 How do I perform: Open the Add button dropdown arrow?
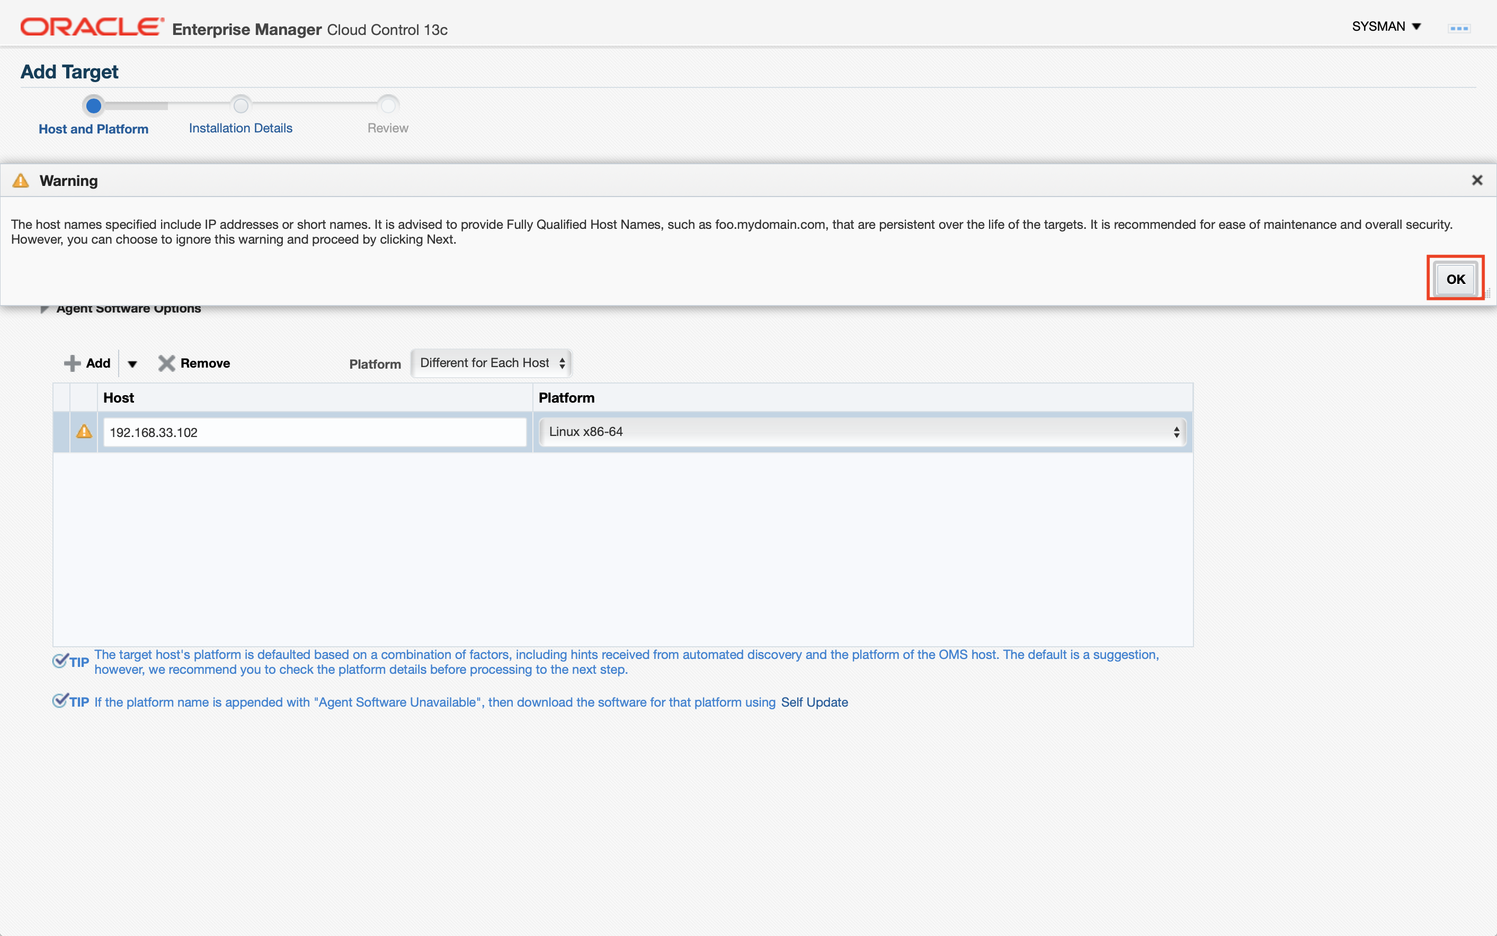(x=132, y=364)
